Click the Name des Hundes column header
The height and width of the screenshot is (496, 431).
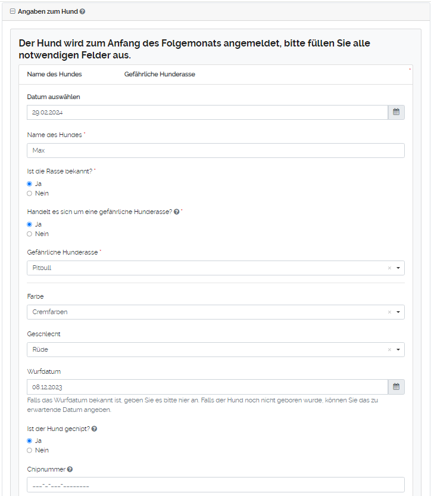tap(55, 74)
